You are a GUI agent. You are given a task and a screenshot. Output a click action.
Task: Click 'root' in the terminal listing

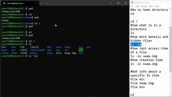click(59, 47)
